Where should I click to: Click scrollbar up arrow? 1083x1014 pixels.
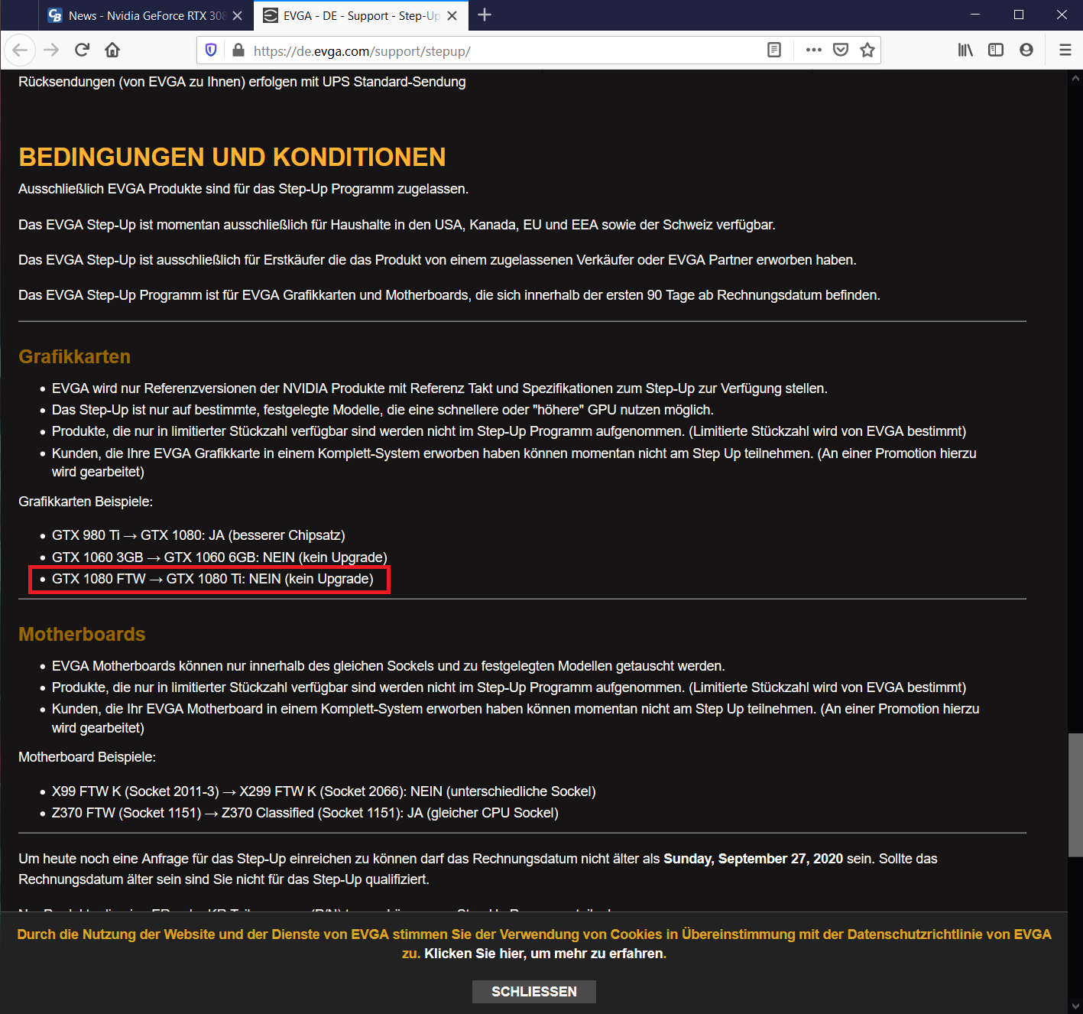(x=1075, y=77)
